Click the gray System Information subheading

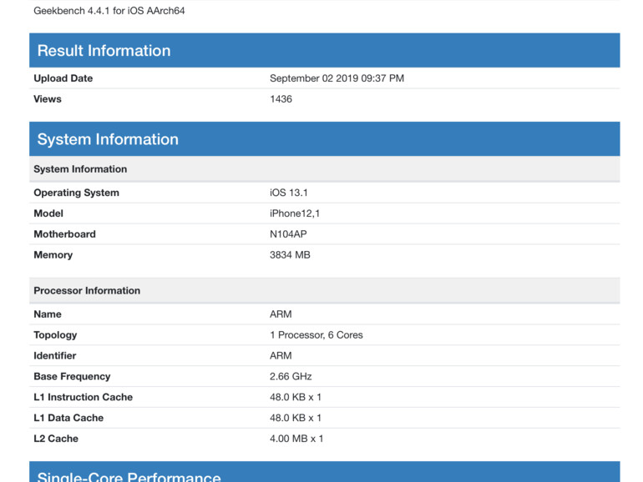324,168
